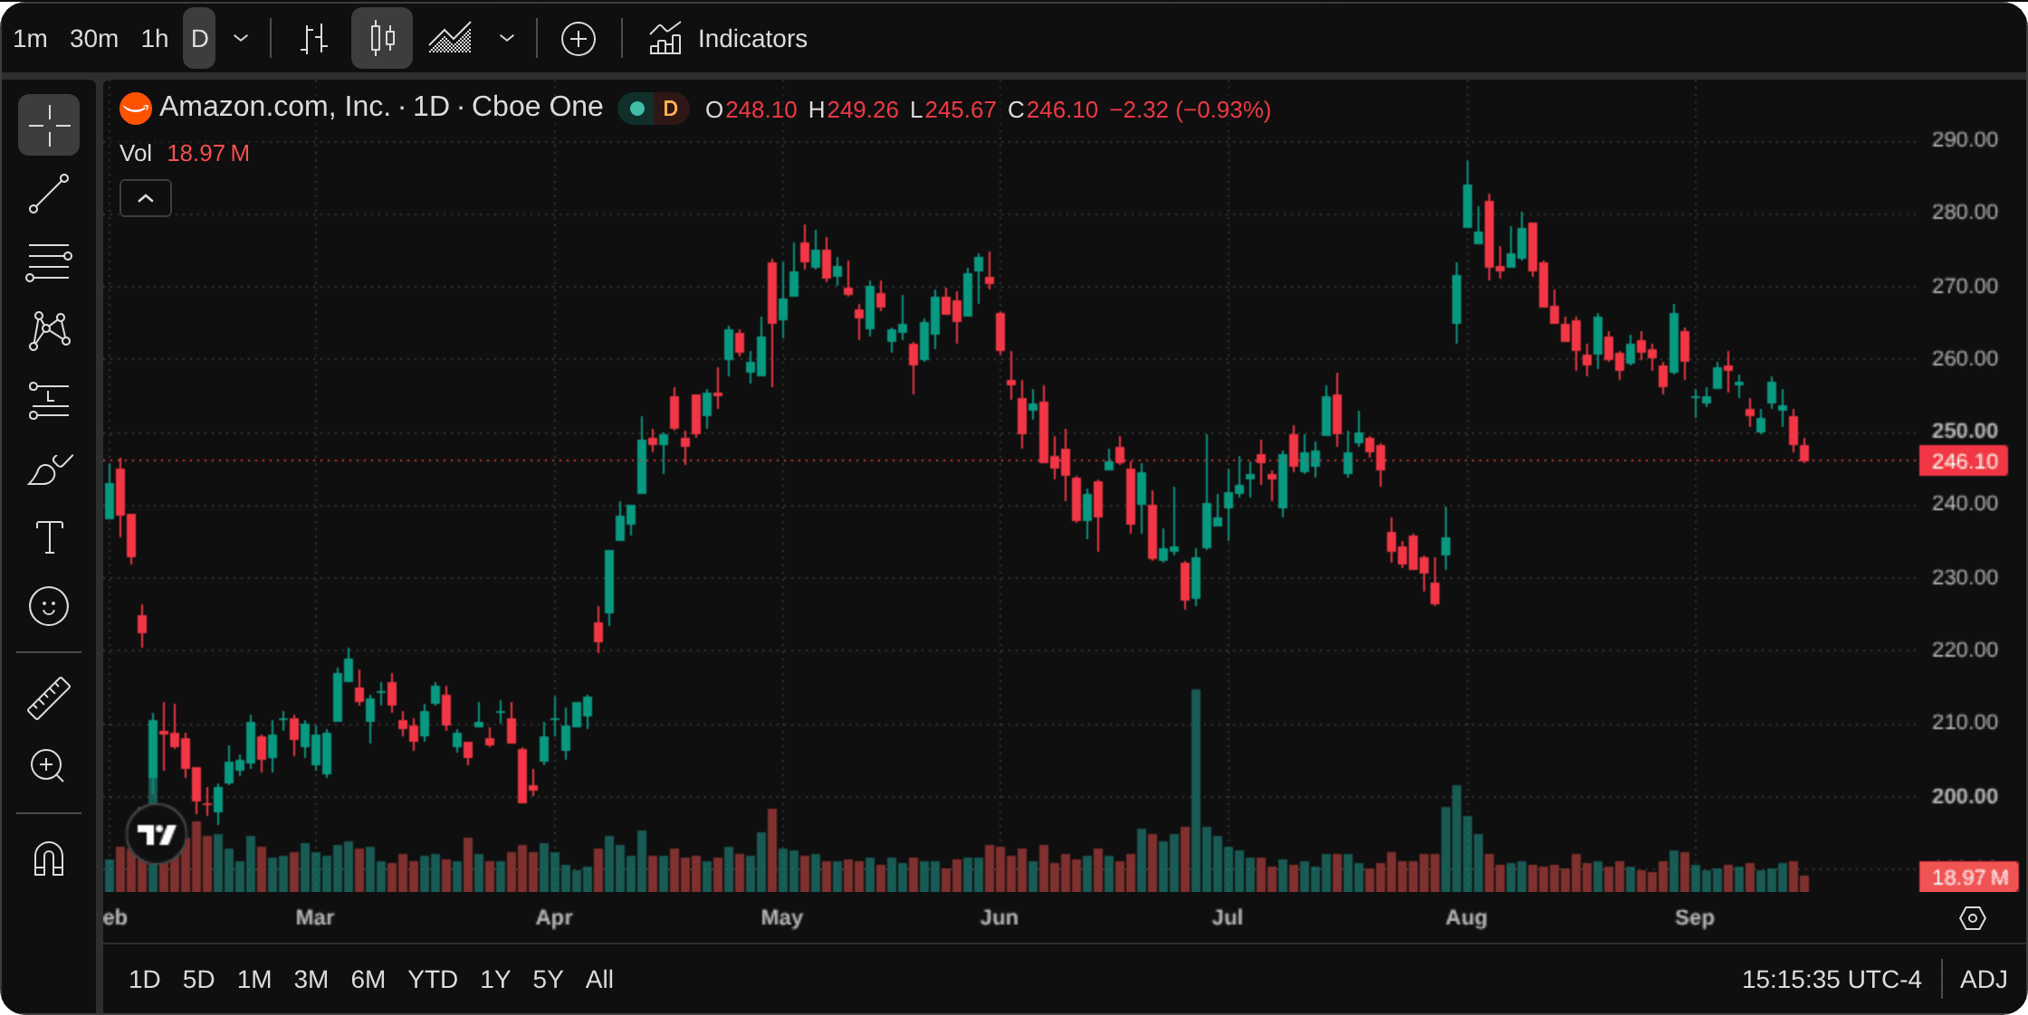The width and height of the screenshot is (2028, 1015).
Task: Click the TradingView logo badge
Action: (x=157, y=833)
